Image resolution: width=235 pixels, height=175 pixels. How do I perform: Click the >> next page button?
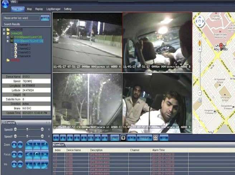[x=164, y=138]
